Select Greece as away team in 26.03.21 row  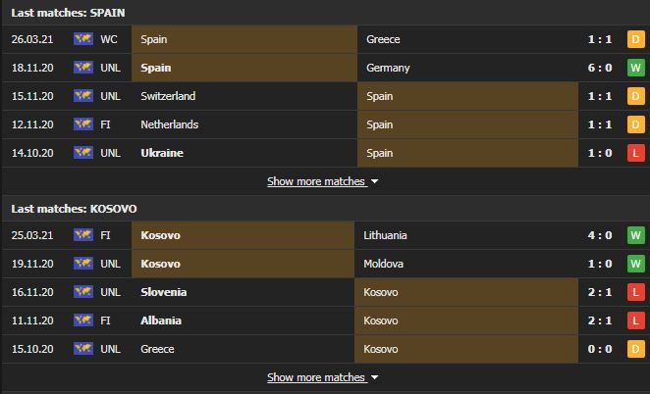383,39
